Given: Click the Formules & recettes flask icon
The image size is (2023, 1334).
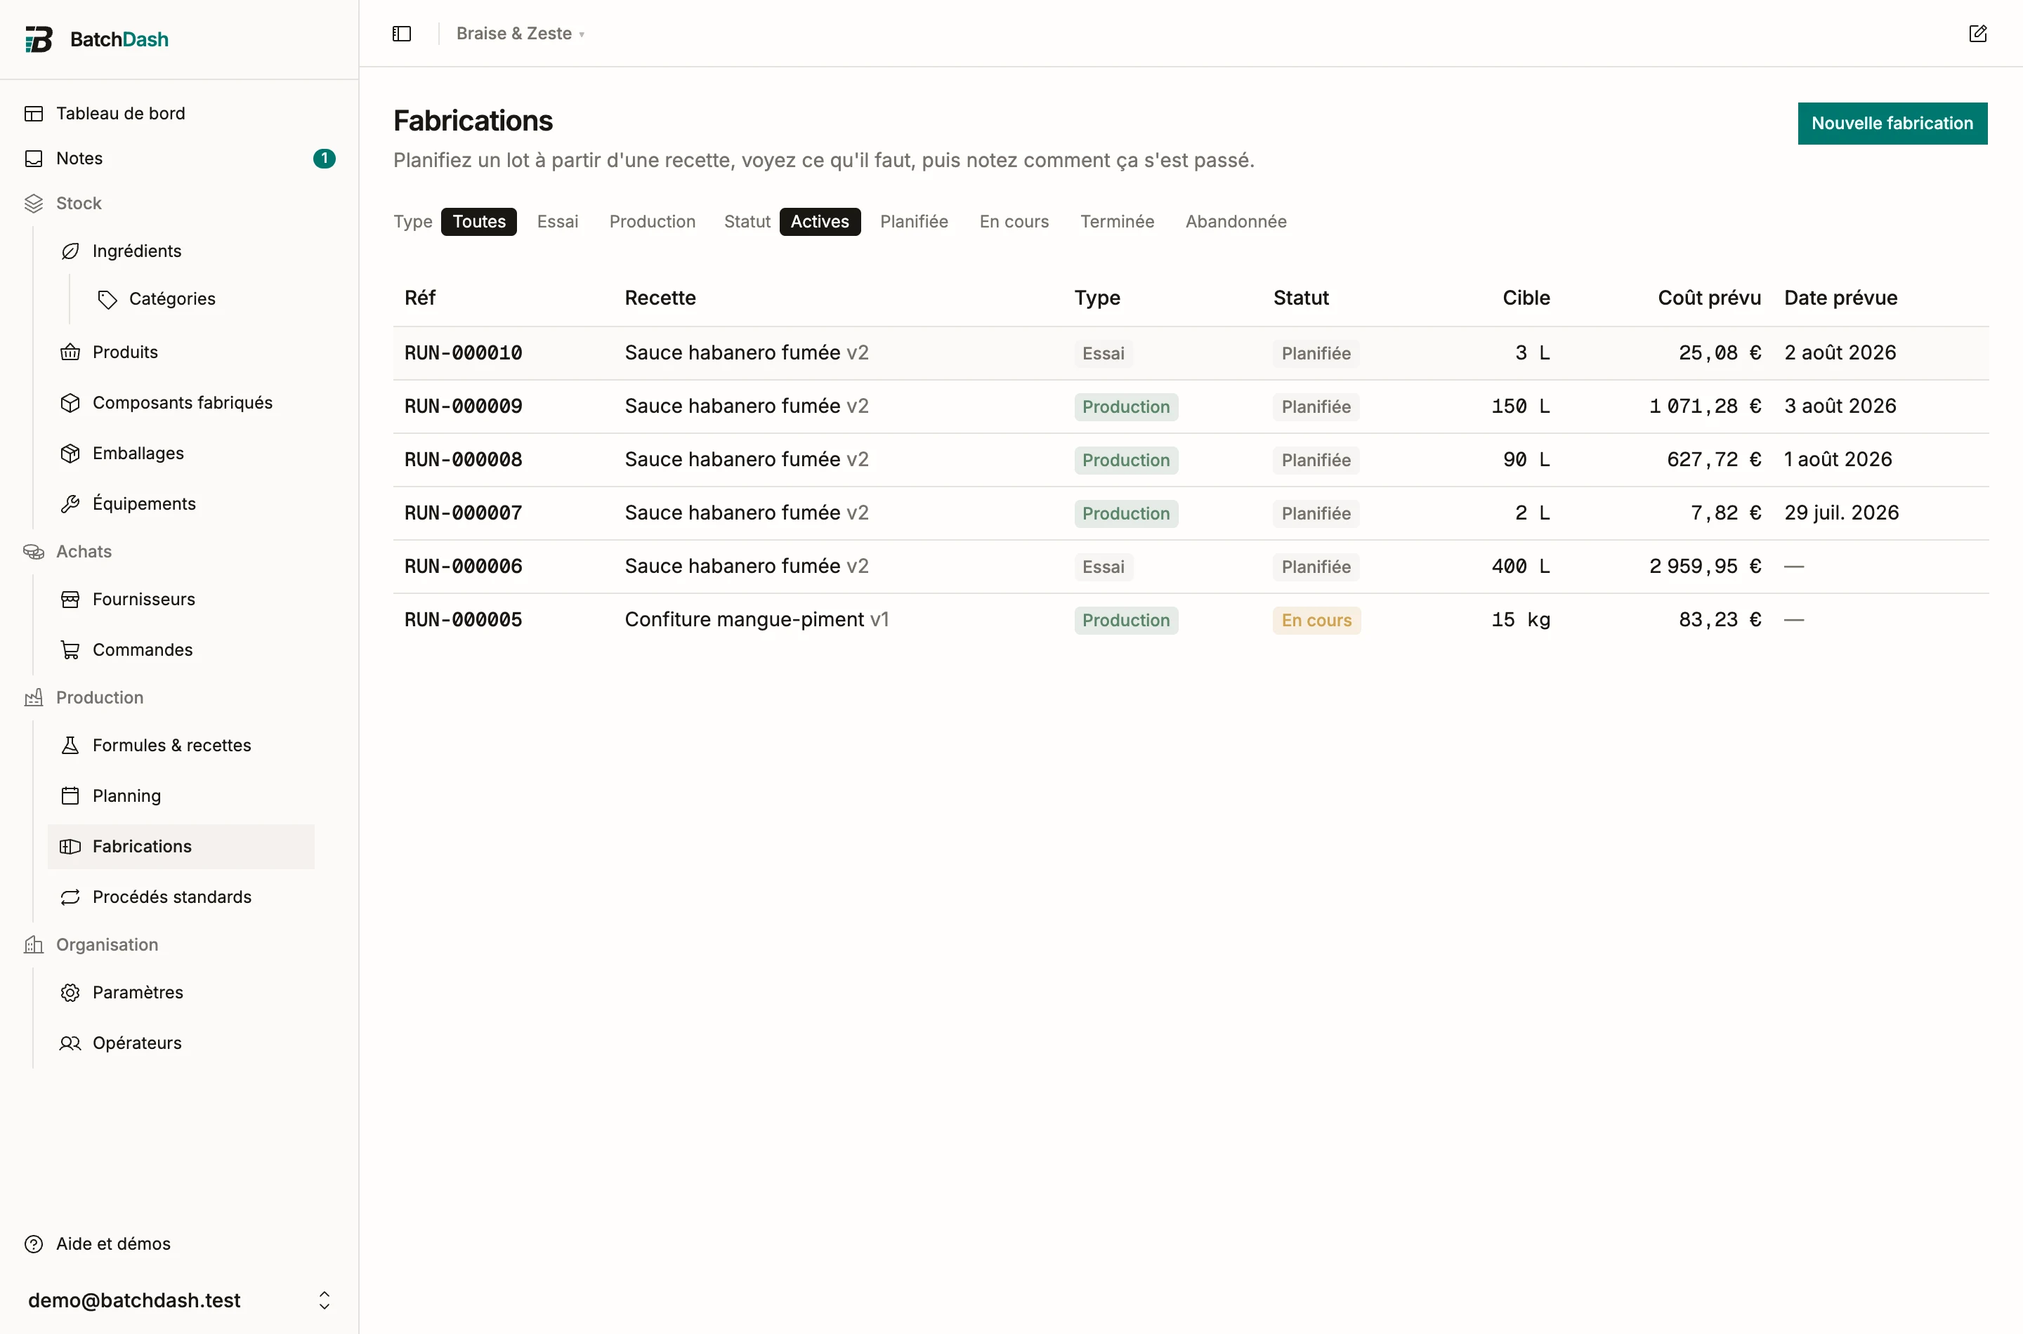Looking at the screenshot, I should [x=71, y=745].
